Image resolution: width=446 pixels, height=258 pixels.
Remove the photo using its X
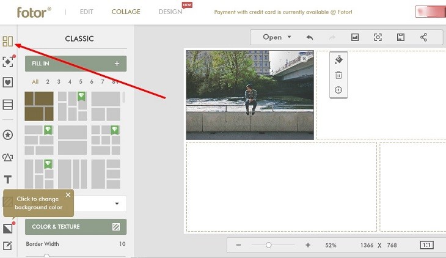pos(304,59)
